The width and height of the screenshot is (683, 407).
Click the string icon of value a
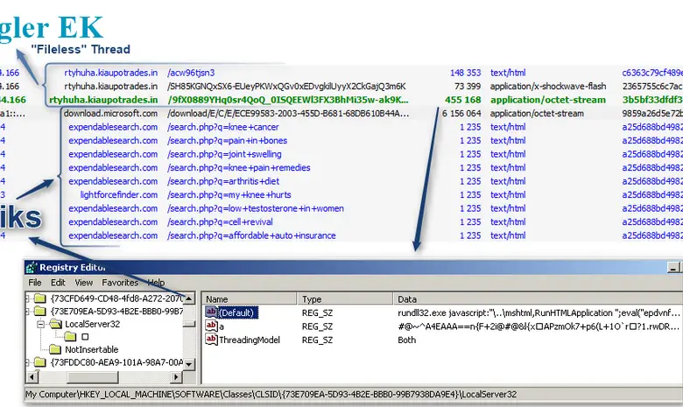(211, 326)
